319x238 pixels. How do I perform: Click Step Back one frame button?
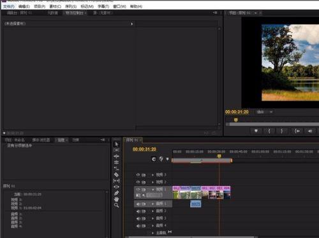(x=310, y=131)
